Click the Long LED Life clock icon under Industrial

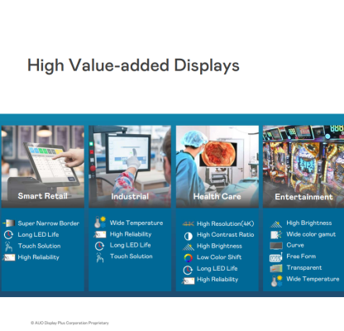pyautogui.click(x=99, y=246)
